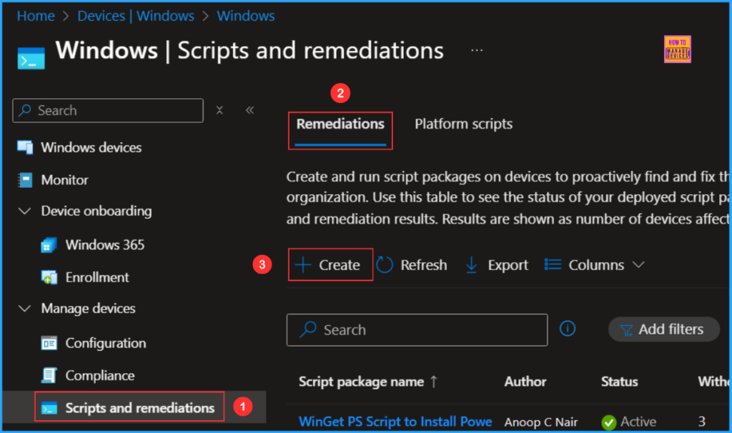Click the Enrollment sidebar icon
This screenshot has height=433, width=732.
point(49,277)
